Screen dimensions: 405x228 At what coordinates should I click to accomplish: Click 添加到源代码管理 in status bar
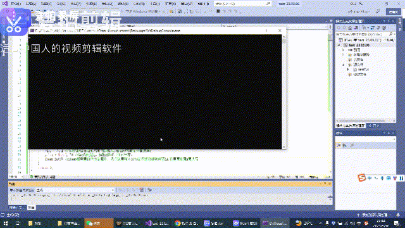tap(374, 215)
